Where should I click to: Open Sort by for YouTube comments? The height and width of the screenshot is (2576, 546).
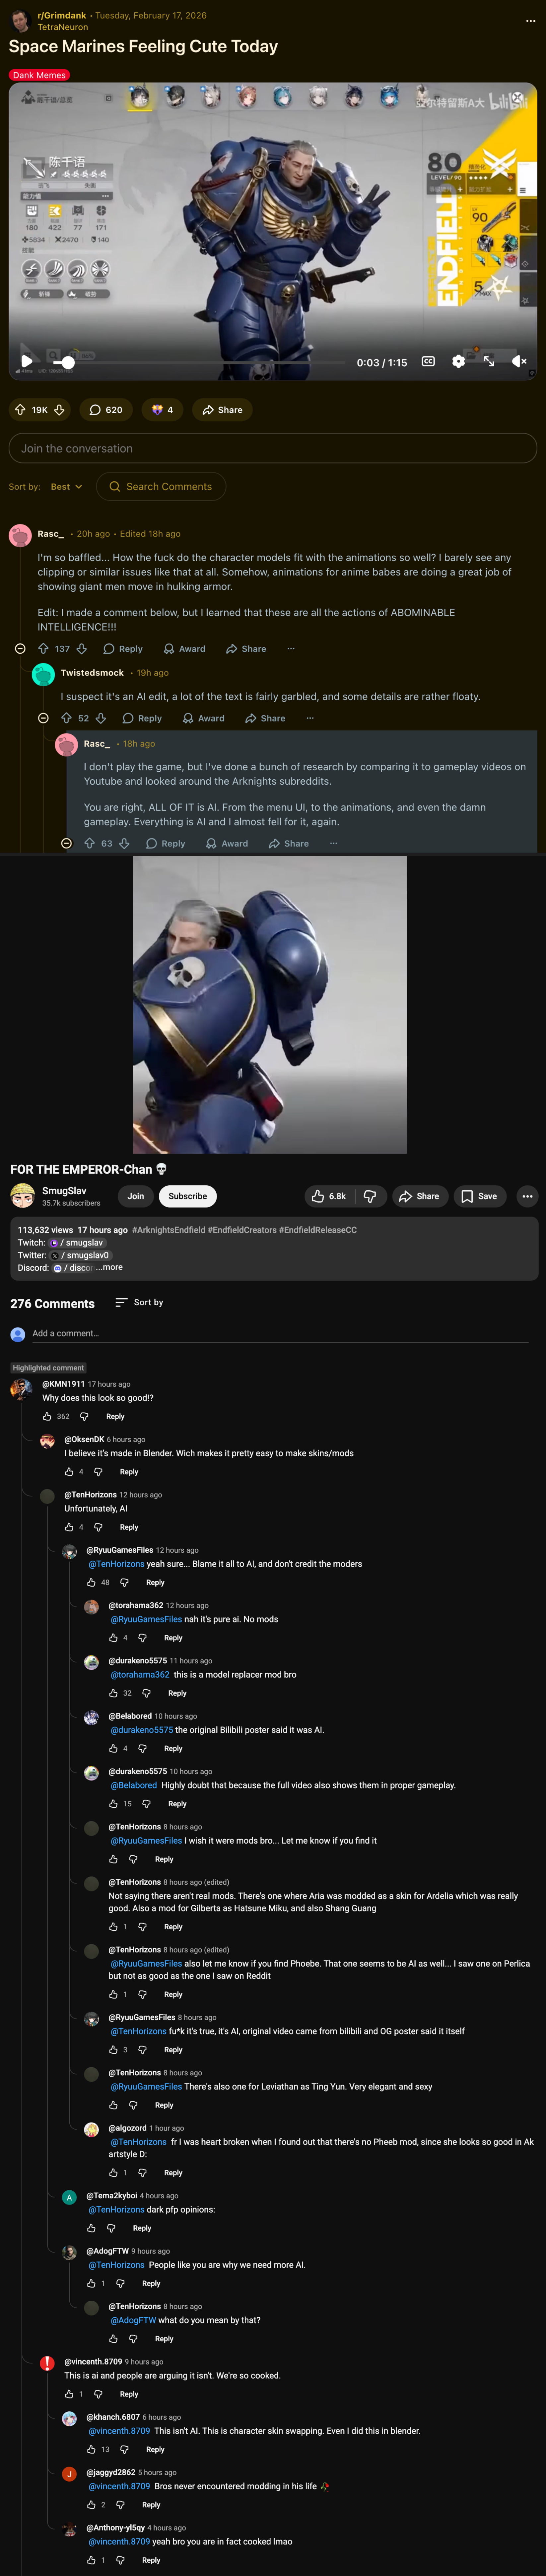139,1302
